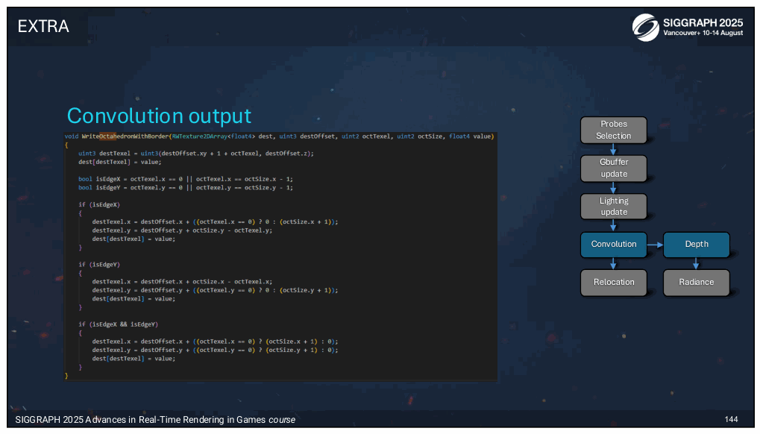Click arrow from Convolution down to Relocation
The width and height of the screenshot is (760, 434).
pyautogui.click(x=613, y=263)
